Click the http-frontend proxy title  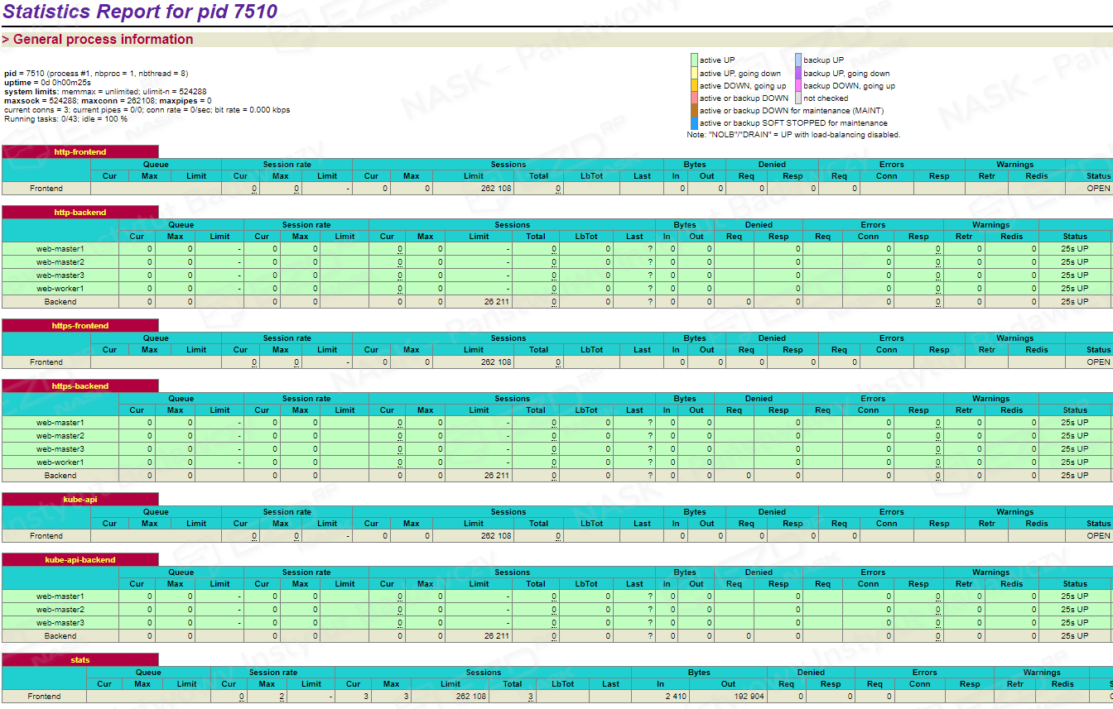coord(80,152)
